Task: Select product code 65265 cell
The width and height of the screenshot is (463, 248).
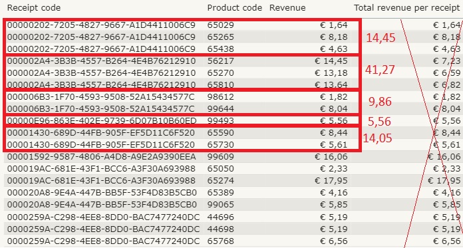Action: click(x=220, y=37)
